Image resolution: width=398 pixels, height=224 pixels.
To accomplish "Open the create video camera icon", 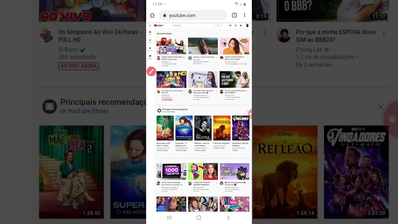I will pyautogui.click(x=230, y=26).
